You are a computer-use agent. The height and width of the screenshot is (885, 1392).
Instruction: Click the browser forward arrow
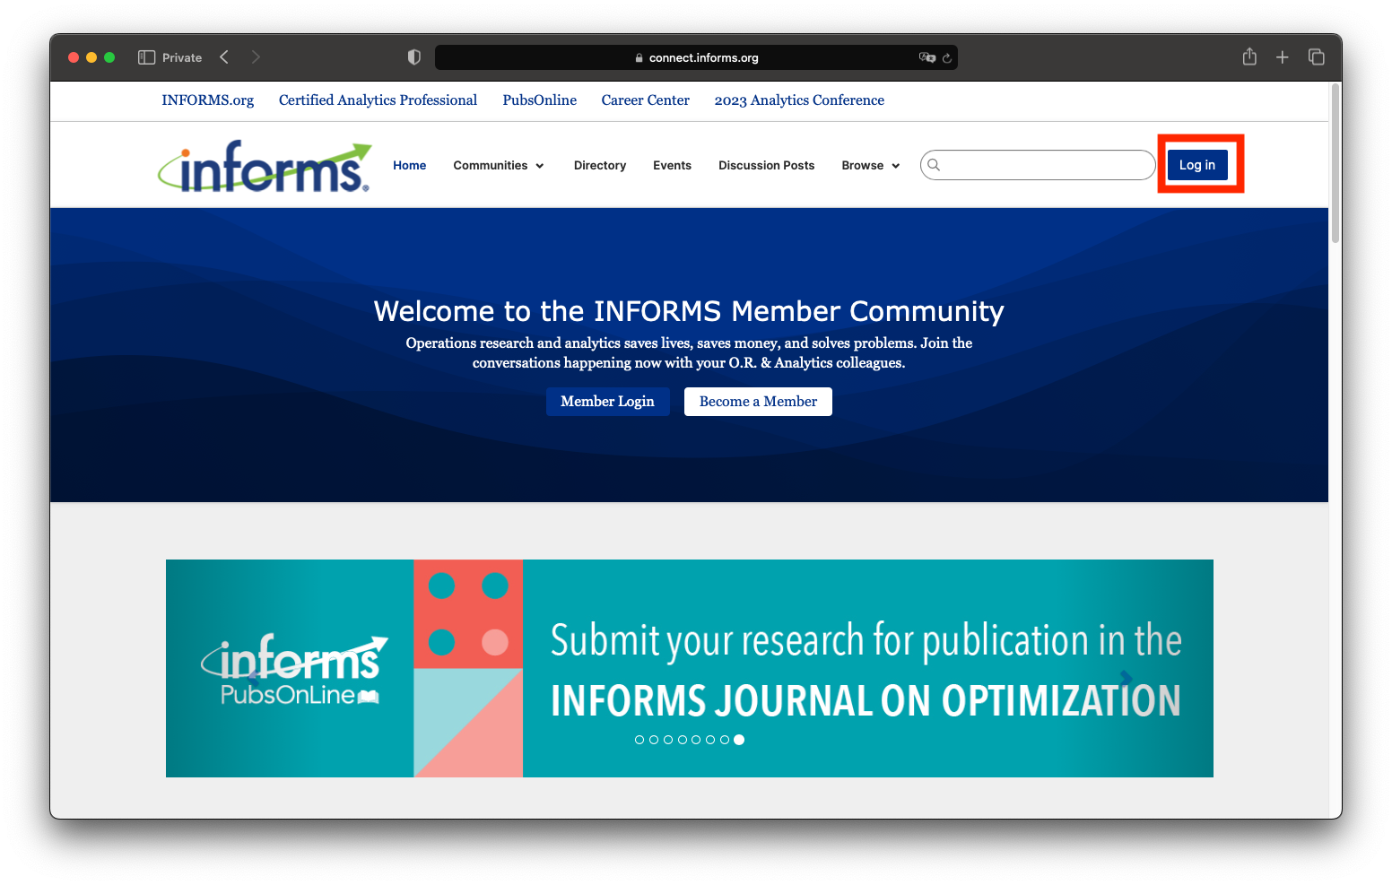256,57
